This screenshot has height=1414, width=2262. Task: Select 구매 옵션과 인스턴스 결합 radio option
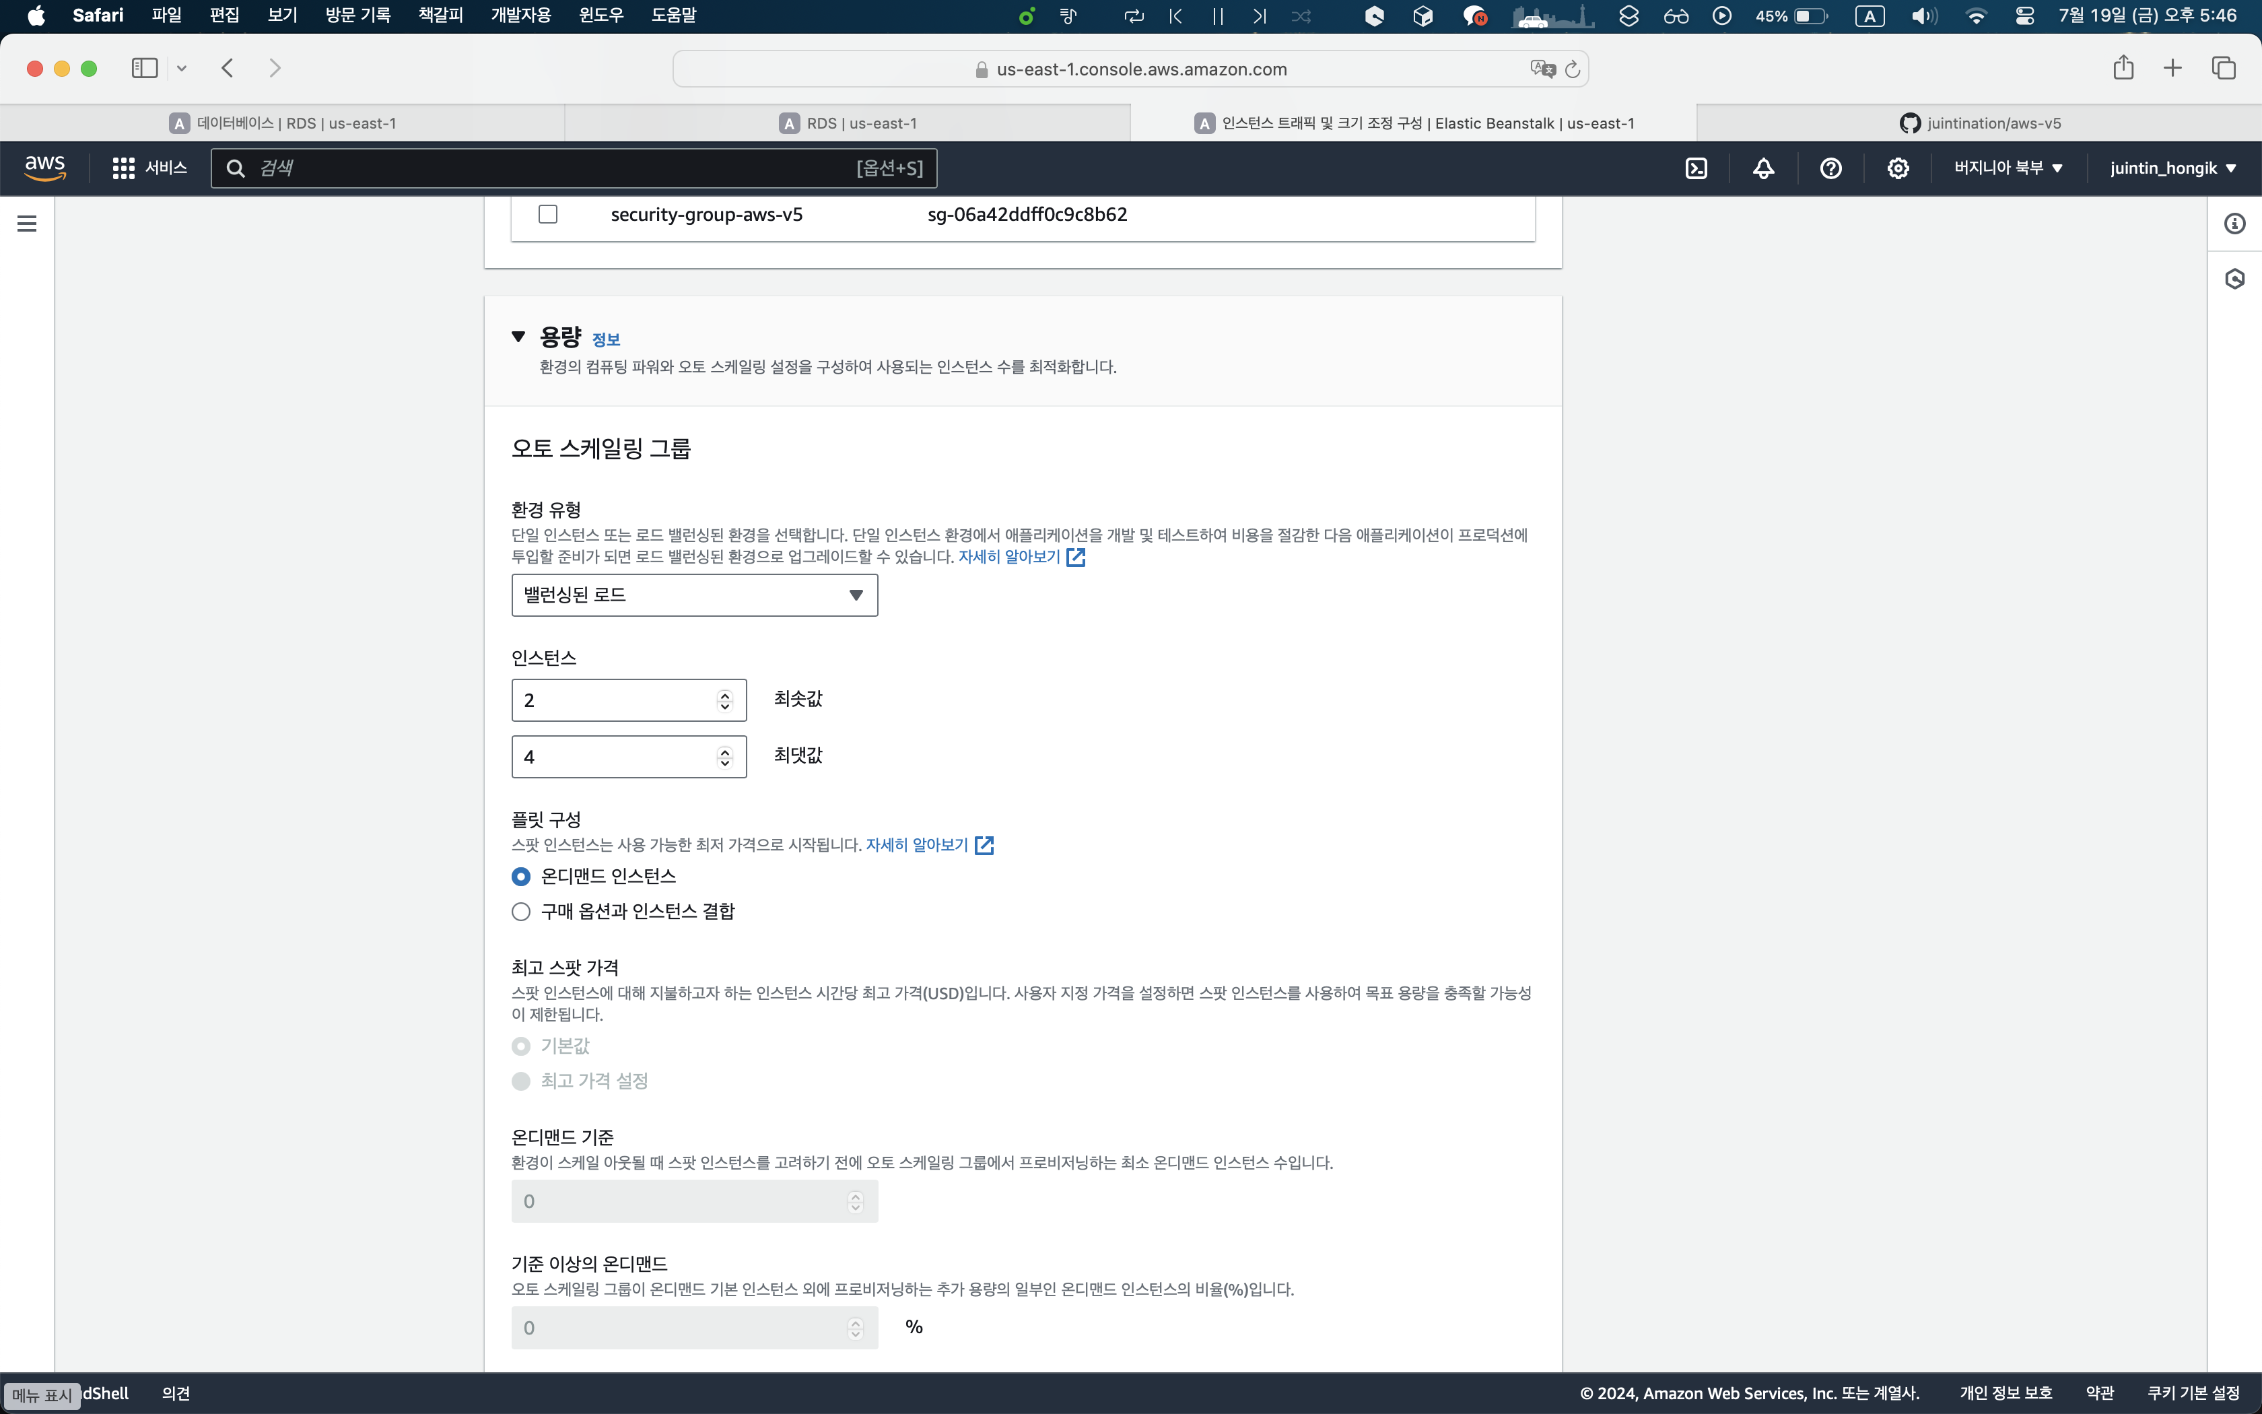click(x=522, y=912)
